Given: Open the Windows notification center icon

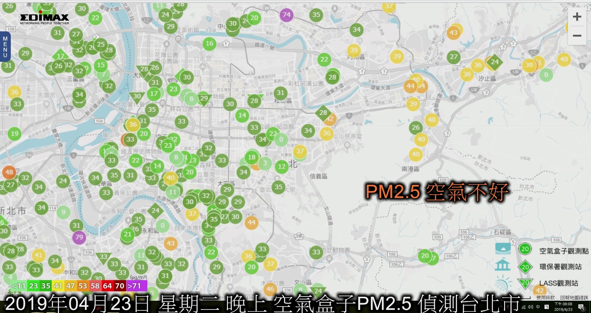Looking at the screenshot, I should click(582, 307).
